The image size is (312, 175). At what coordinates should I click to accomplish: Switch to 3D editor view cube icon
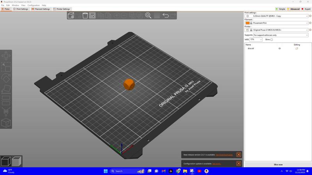[6, 161]
